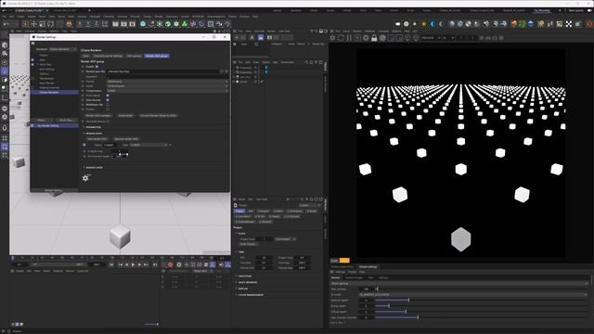Click the restart render icon in Live Viewer
This screenshot has width=594, height=334.
click(x=341, y=38)
